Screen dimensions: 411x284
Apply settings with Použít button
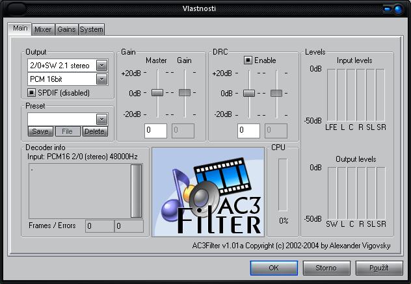tap(379, 268)
